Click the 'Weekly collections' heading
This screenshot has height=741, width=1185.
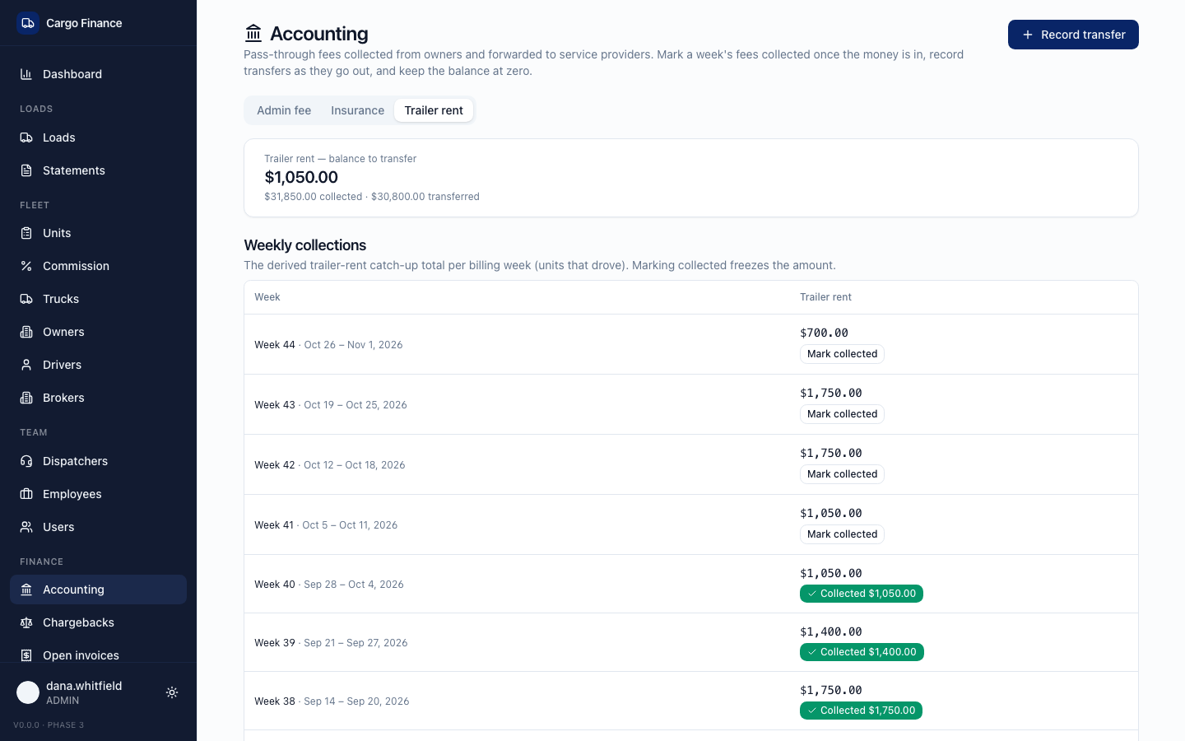305,245
